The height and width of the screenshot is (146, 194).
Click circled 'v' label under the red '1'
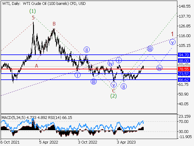(172, 42)
